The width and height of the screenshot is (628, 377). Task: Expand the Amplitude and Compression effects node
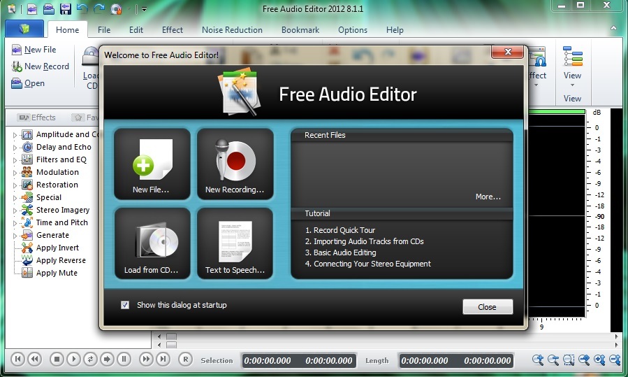pyautogui.click(x=15, y=135)
